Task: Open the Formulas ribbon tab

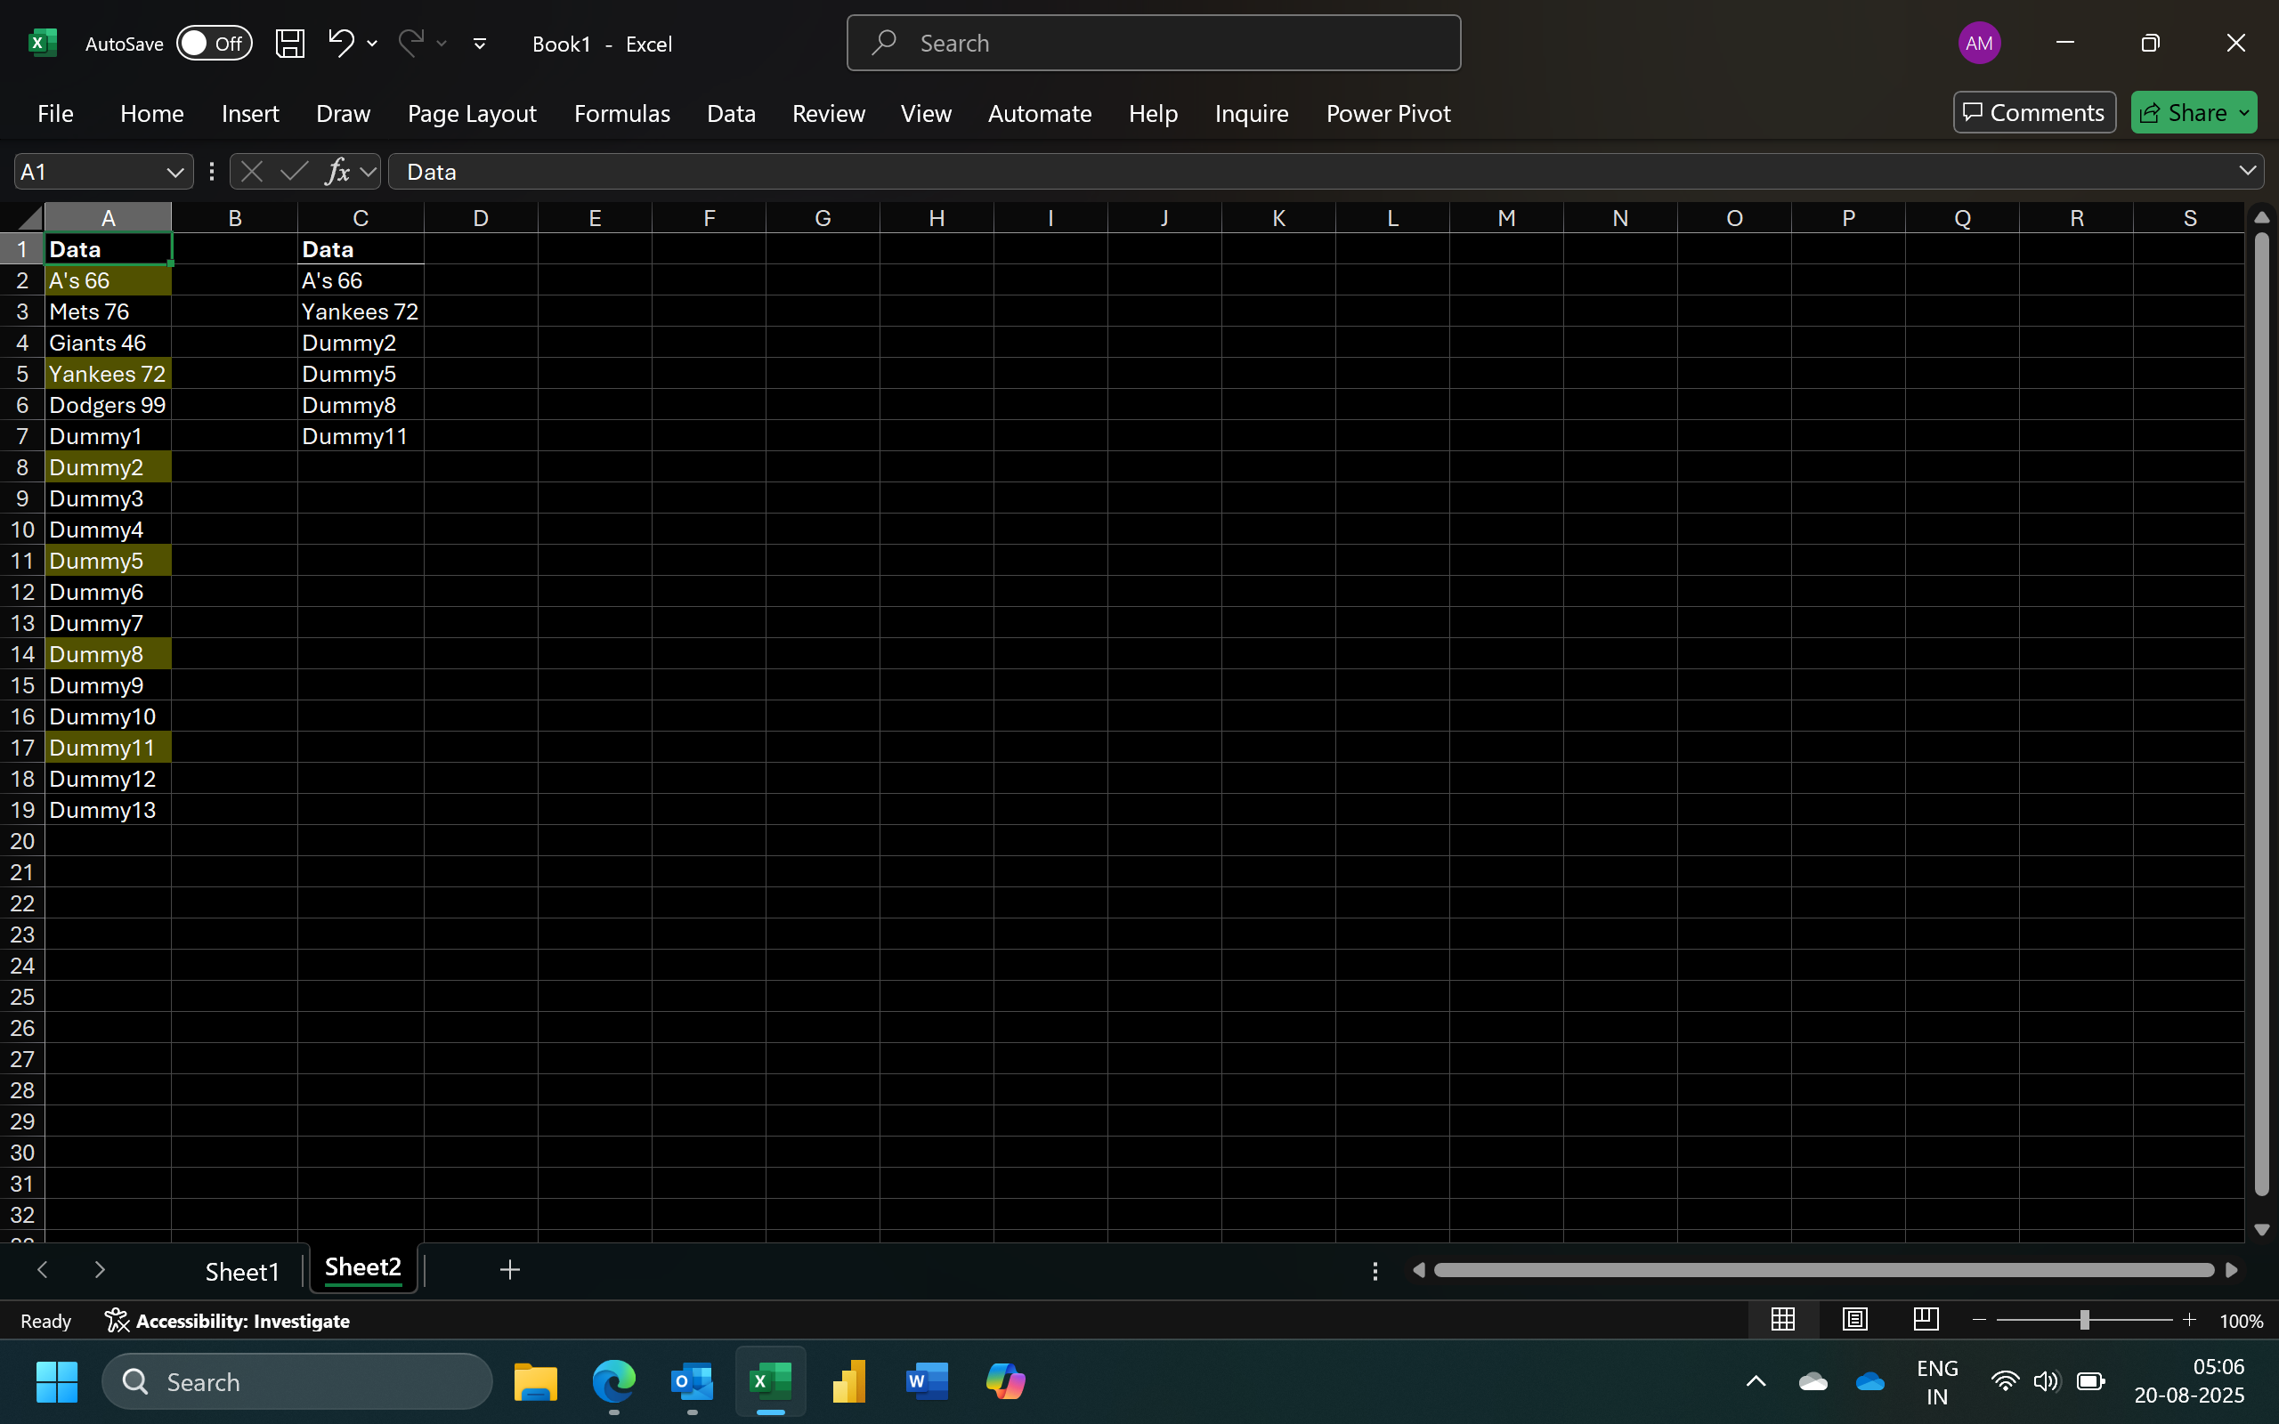Action: [x=621, y=113]
